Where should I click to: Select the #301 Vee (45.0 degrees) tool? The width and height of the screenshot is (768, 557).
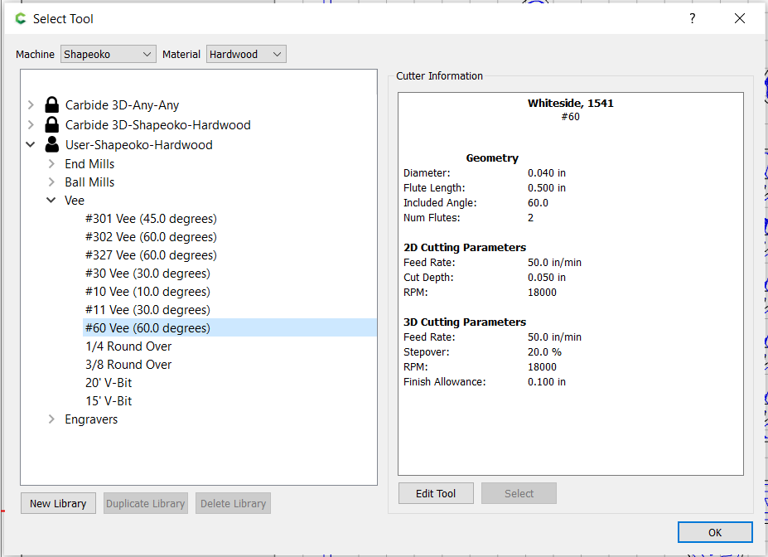151,219
